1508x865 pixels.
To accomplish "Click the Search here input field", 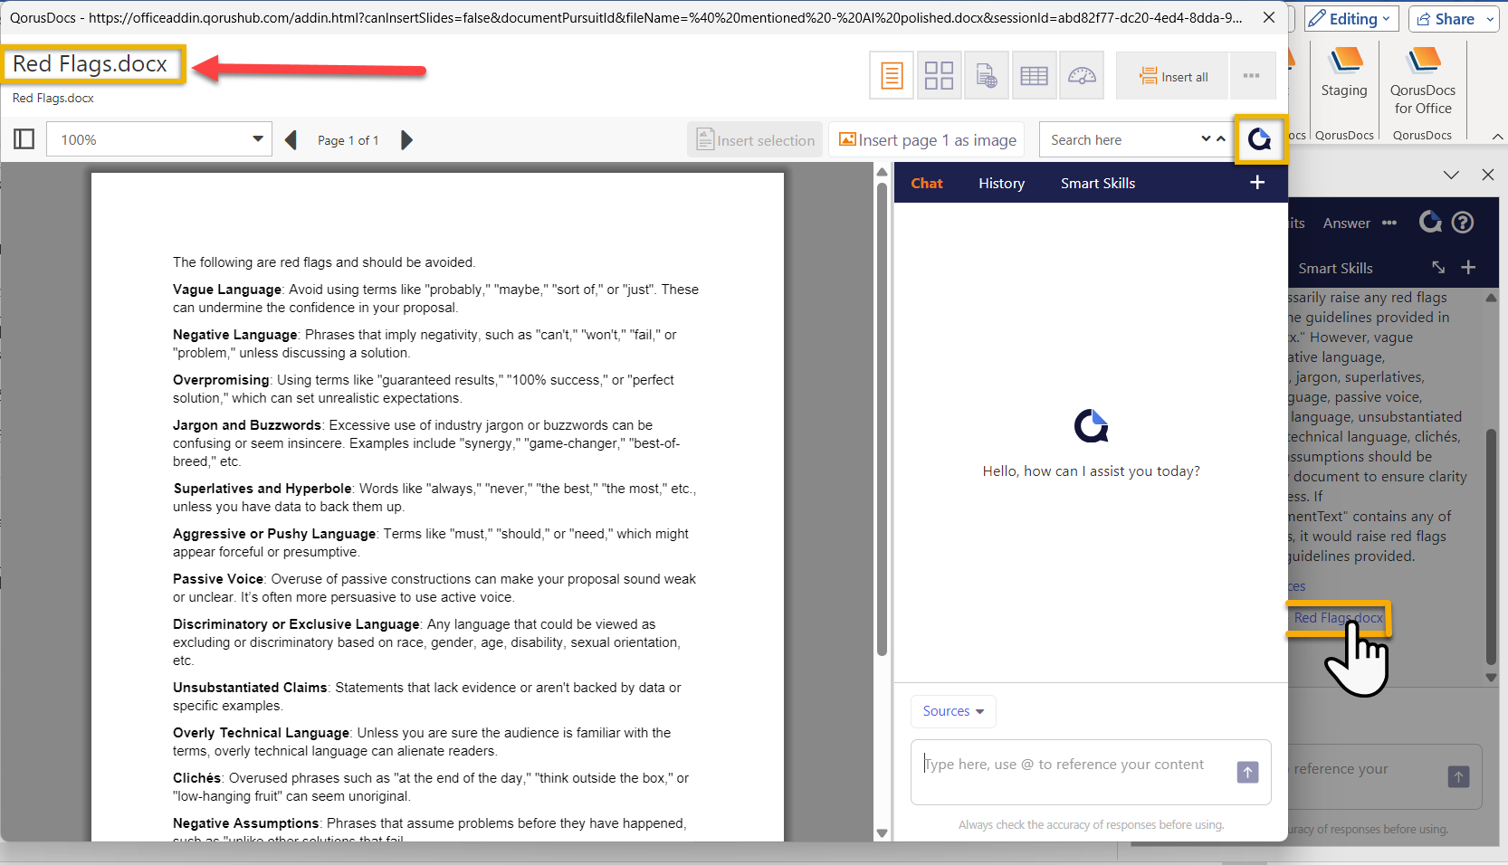I will click(x=1119, y=140).
